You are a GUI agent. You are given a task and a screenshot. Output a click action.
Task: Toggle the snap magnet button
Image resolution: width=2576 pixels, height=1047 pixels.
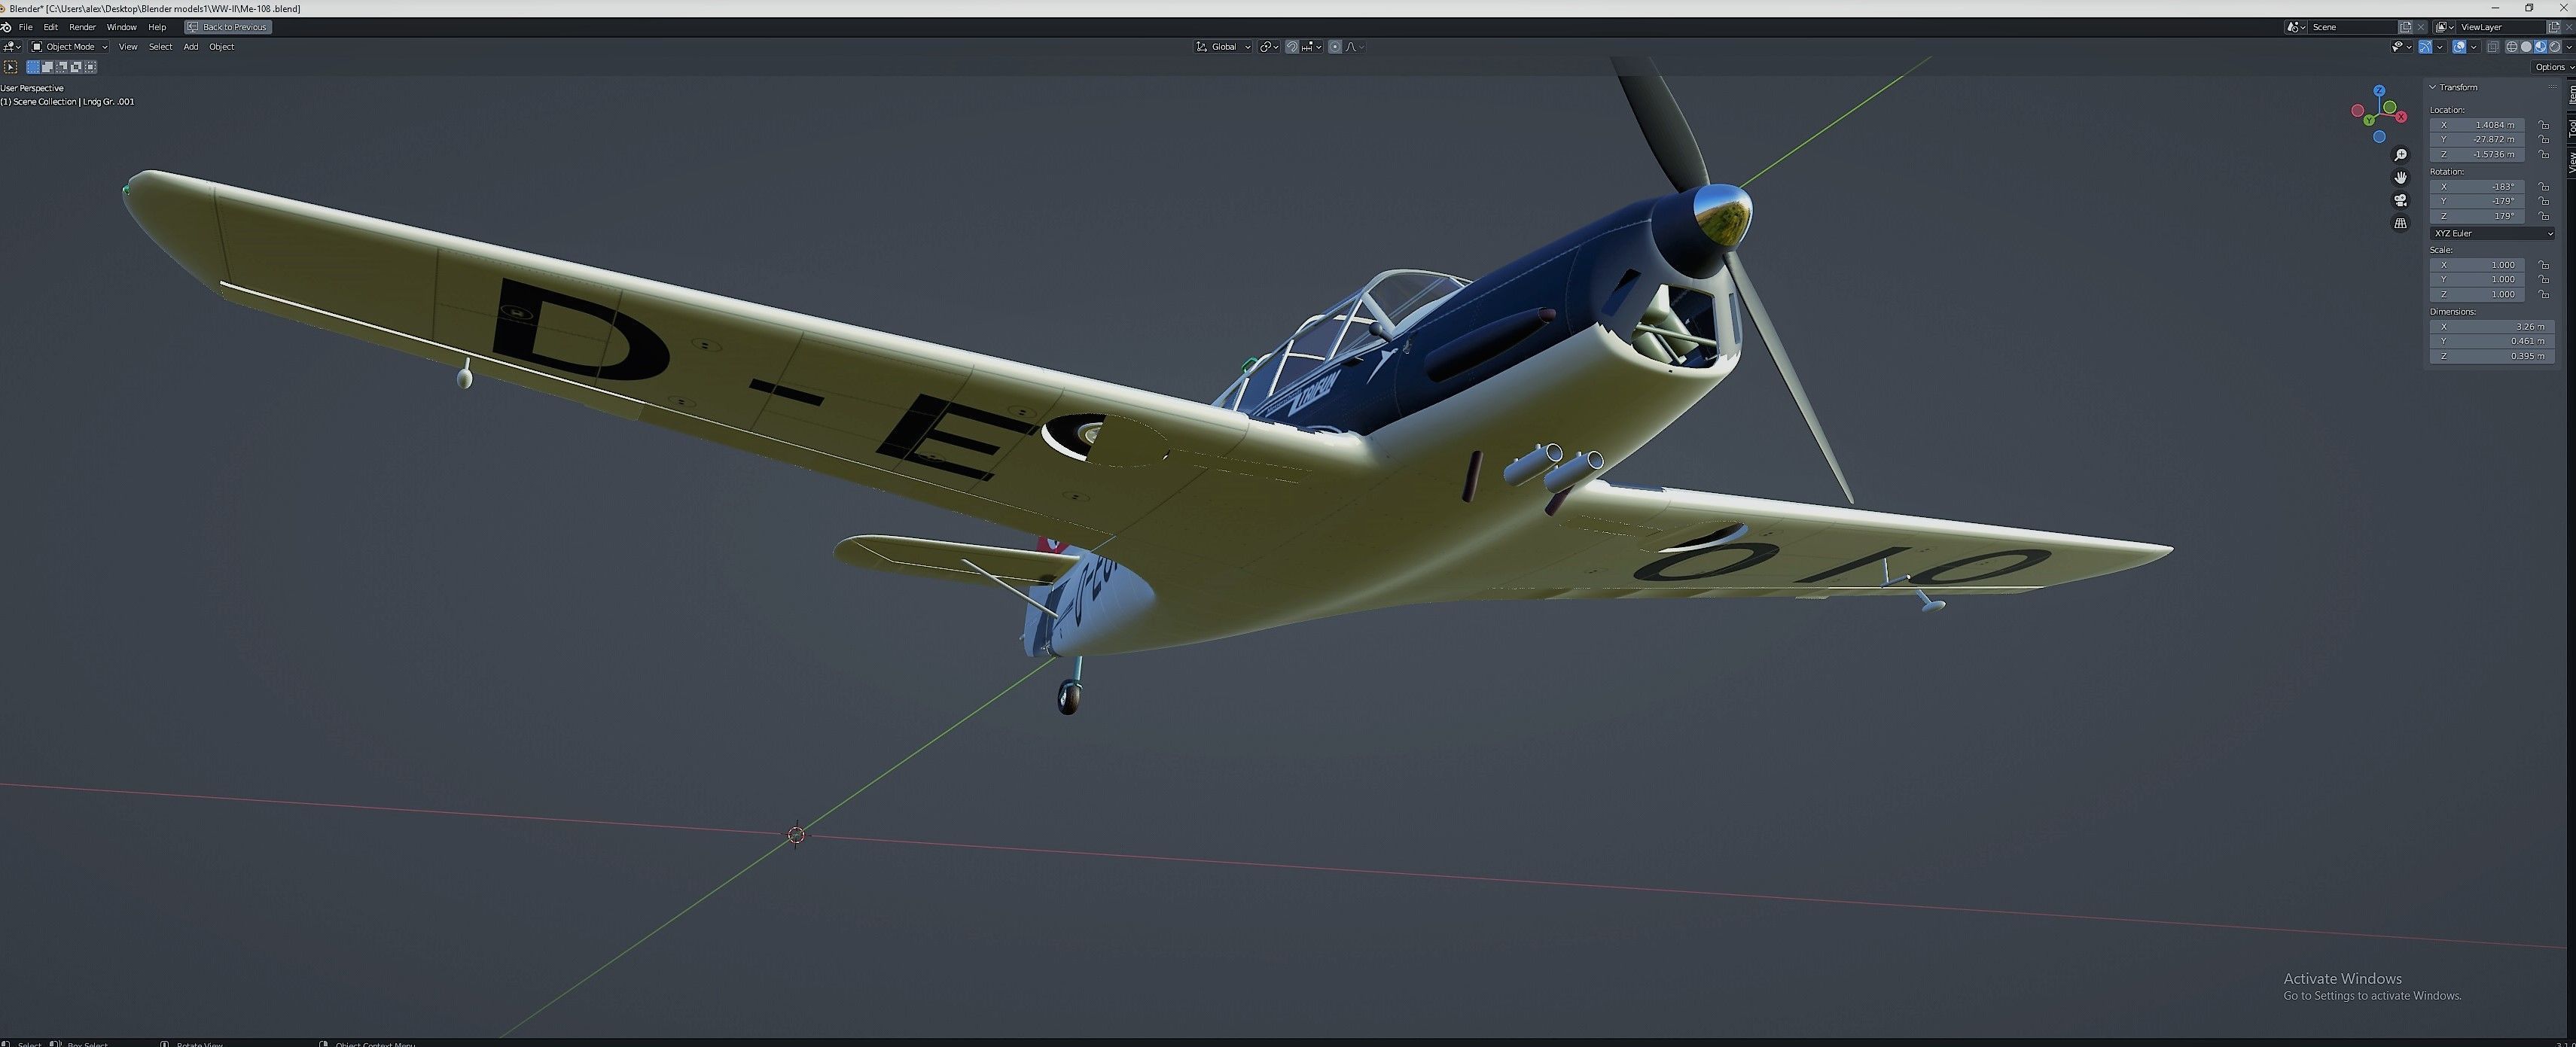1292,47
